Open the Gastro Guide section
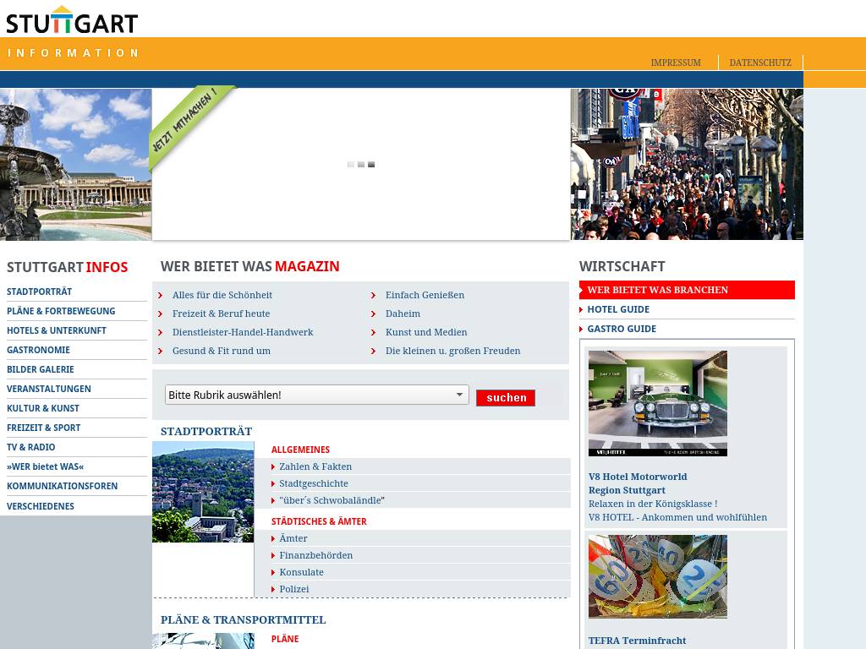Image resolution: width=866 pixels, height=649 pixels. click(x=622, y=329)
